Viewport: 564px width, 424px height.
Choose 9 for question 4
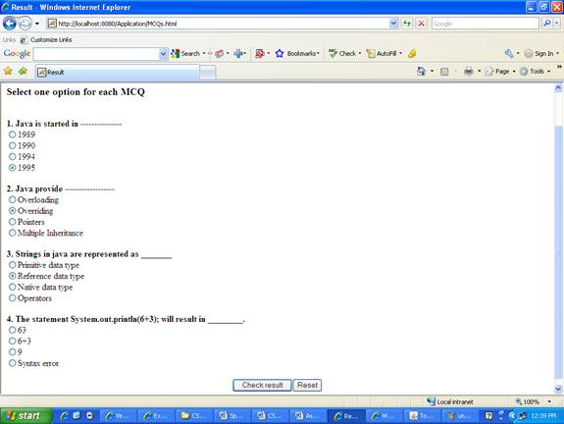point(12,352)
